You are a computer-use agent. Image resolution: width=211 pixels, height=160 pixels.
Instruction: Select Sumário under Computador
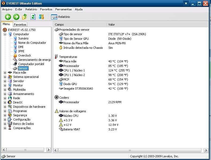point(23,38)
